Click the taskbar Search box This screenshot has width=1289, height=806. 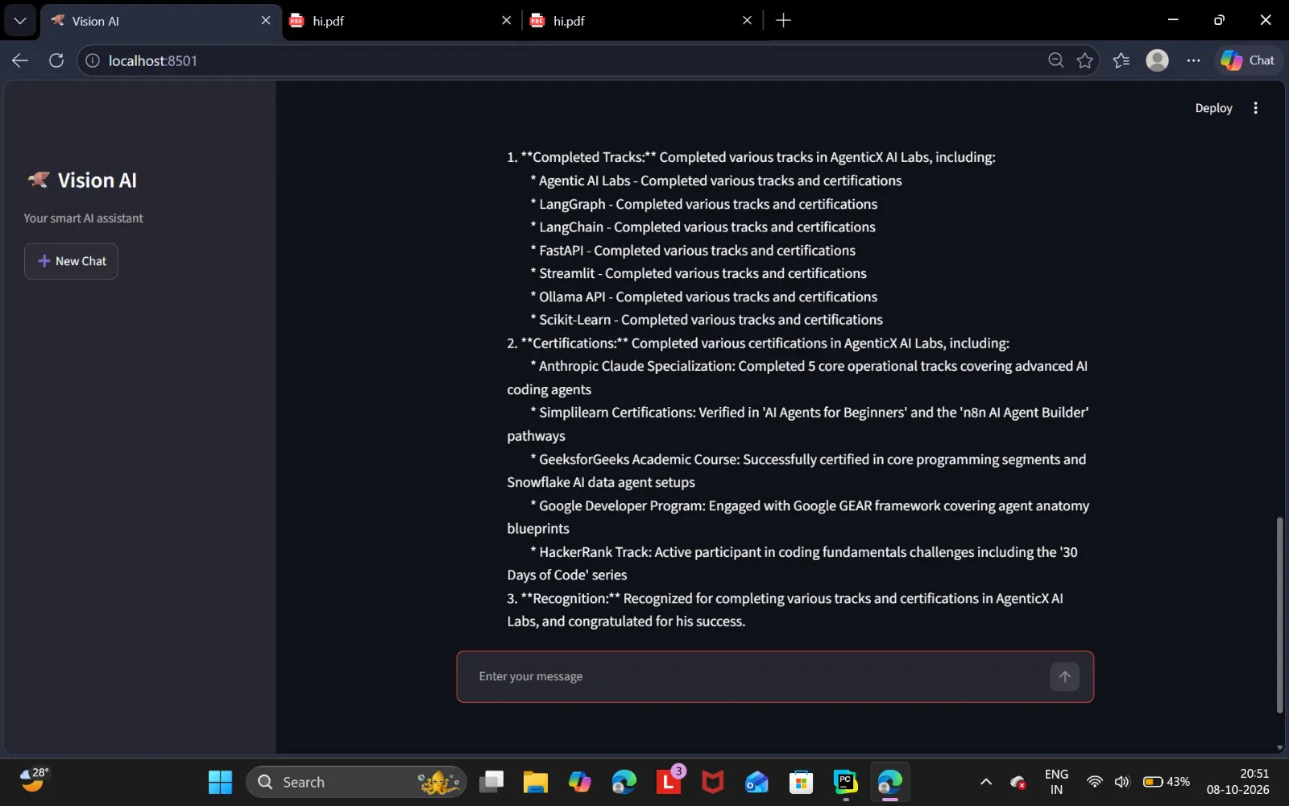[356, 782]
